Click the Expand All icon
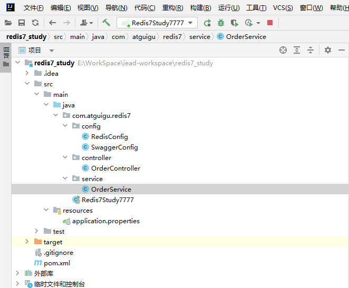Viewport: 349px width, 288px height. click(x=297, y=50)
